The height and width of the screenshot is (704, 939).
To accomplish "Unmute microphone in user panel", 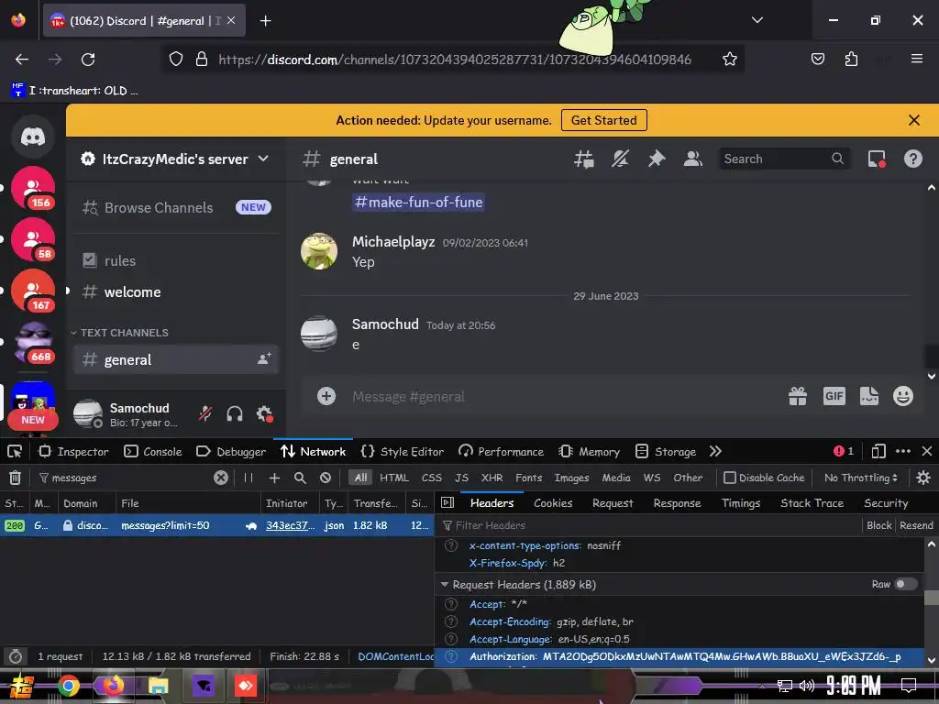I will point(205,413).
